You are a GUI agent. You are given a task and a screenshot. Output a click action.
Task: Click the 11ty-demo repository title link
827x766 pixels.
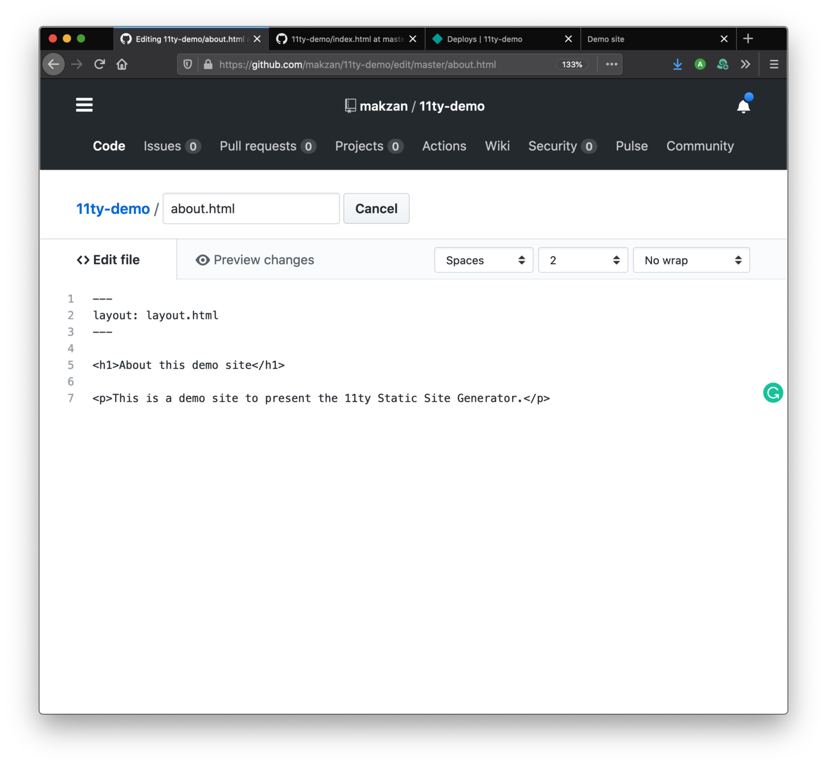452,106
